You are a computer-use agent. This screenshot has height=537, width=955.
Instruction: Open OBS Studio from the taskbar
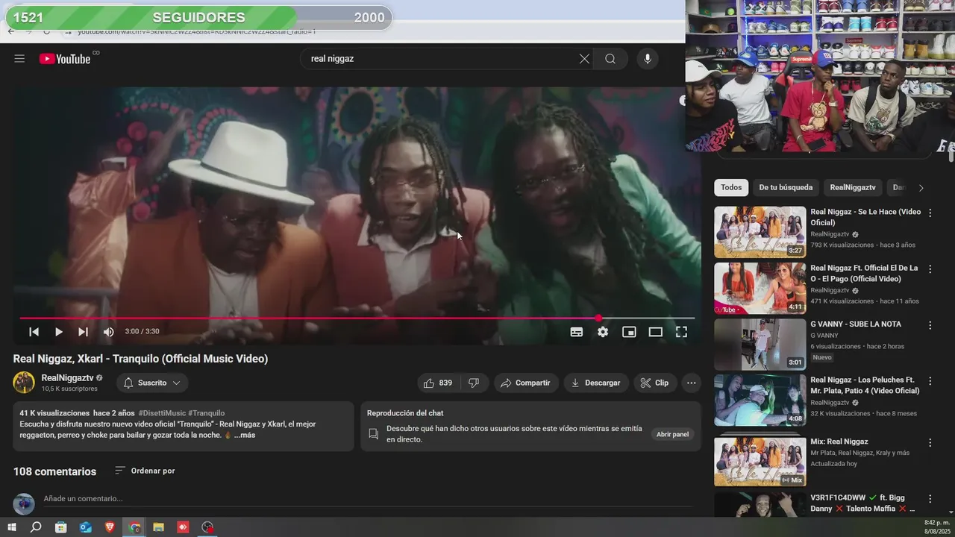tap(207, 527)
